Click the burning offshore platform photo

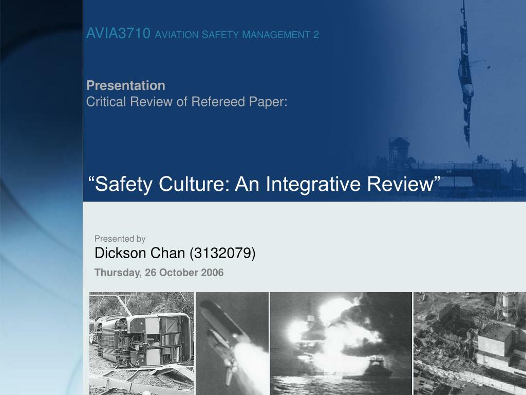pos(341,344)
